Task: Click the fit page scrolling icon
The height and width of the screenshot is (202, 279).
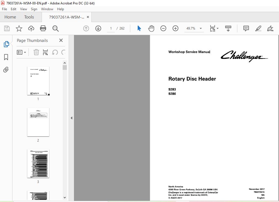Action: (x=213, y=28)
